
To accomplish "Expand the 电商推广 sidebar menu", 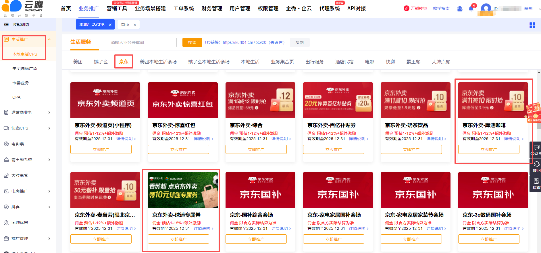I will (27, 191).
